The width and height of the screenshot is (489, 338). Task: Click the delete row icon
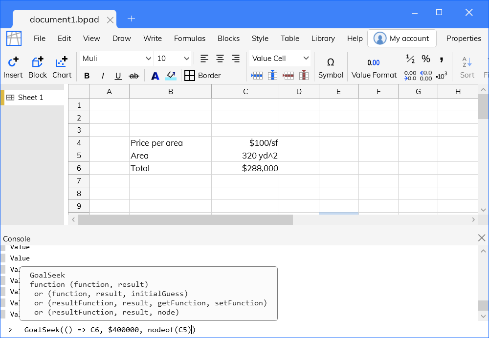(288, 76)
